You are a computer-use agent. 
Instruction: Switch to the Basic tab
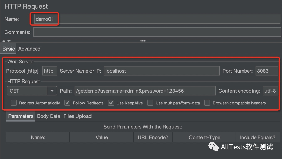click(8, 49)
